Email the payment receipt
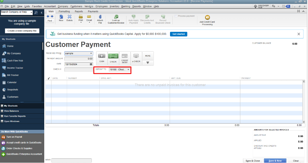 [89, 18]
